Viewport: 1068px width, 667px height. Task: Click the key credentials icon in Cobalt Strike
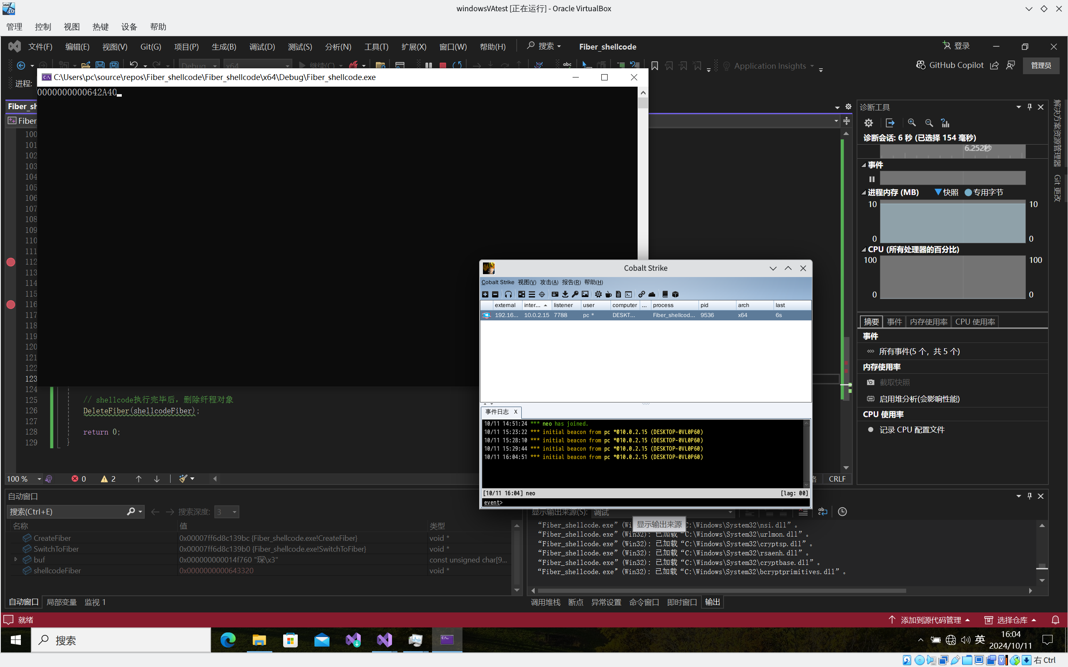click(x=575, y=294)
